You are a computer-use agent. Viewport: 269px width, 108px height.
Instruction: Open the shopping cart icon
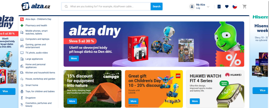[245, 7]
